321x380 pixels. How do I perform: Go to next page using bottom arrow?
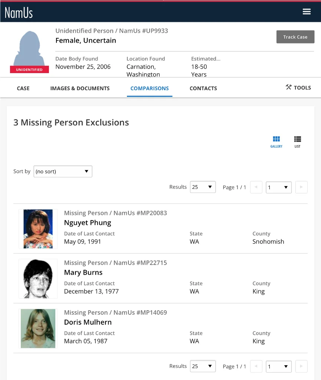[x=301, y=367]
